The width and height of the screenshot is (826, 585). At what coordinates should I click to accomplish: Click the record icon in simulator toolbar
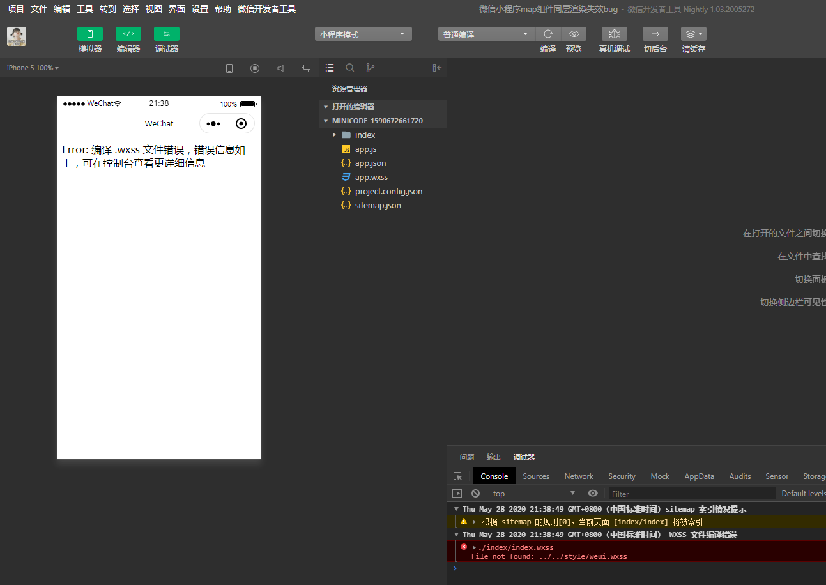[x=255, y=68]
